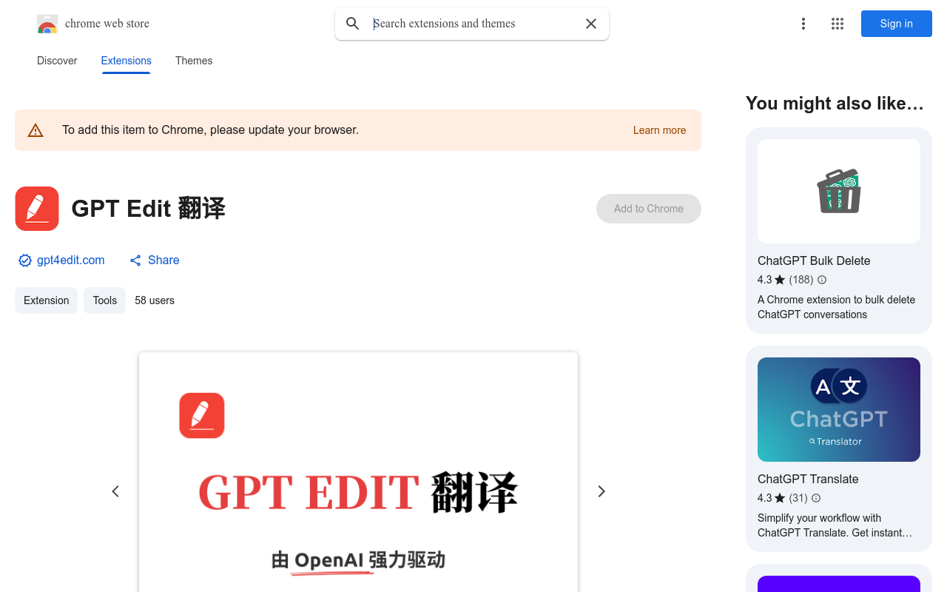This screenshot has height=592, width=947.
Task: Switch to the Discover tab
Action: pyautogui.click(x=57, y=61)
